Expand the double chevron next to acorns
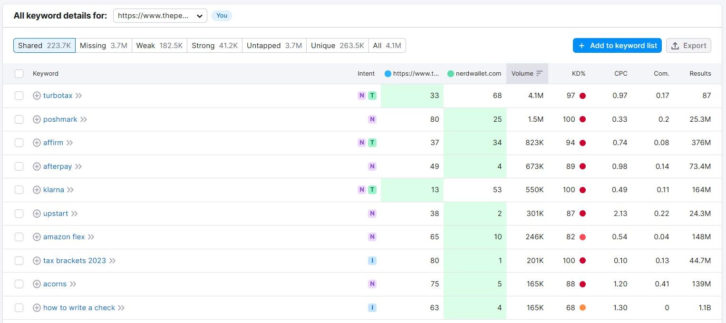 pos(73,284)
